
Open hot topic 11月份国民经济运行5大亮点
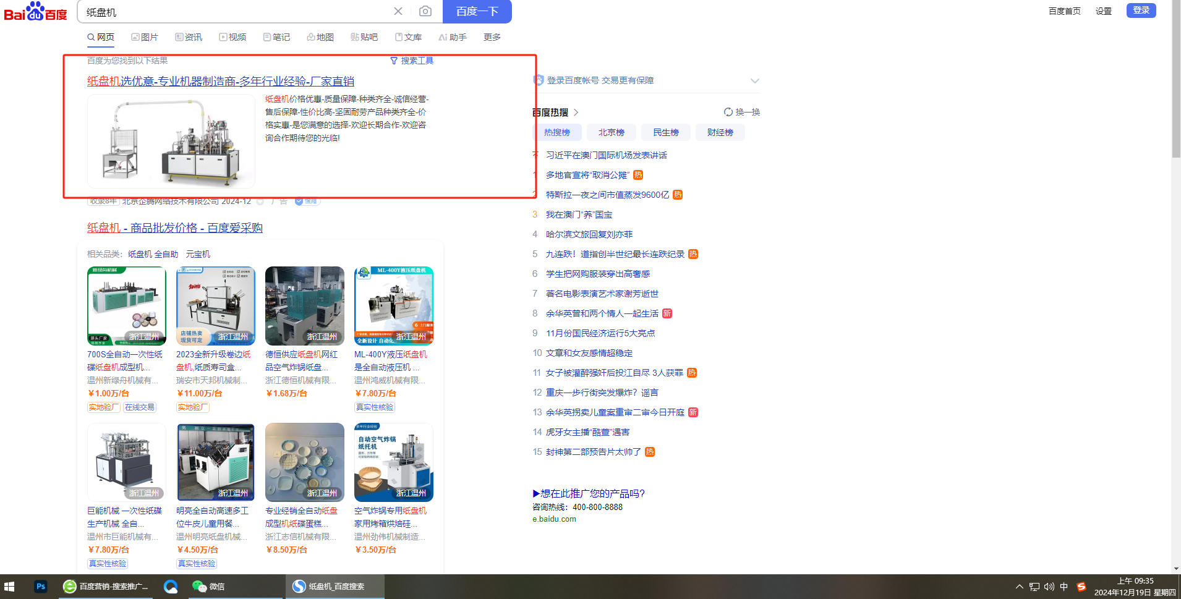tap(600, 333)
